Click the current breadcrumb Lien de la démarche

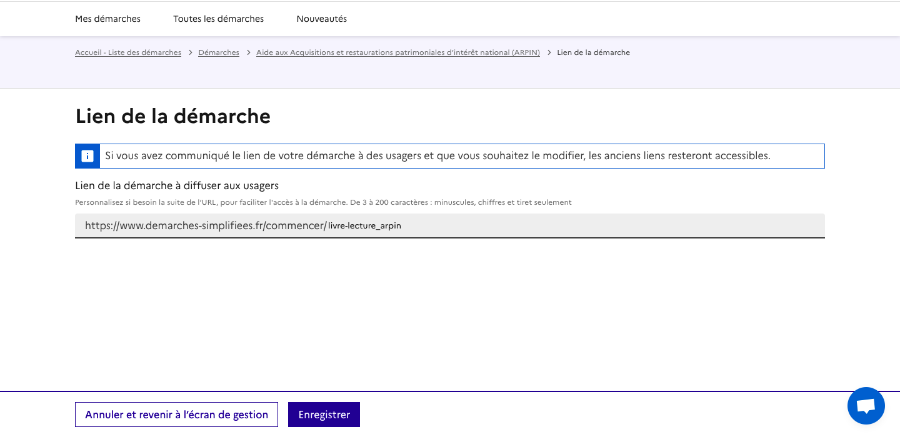click(x=593, y=53)
